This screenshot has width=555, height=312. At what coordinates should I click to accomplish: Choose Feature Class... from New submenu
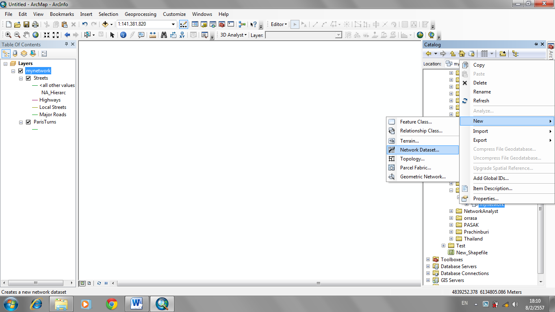point(423,122)
